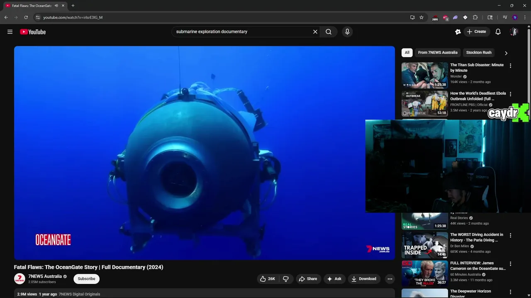Open the white tag-shaped extension

click(x=465, y=17)
